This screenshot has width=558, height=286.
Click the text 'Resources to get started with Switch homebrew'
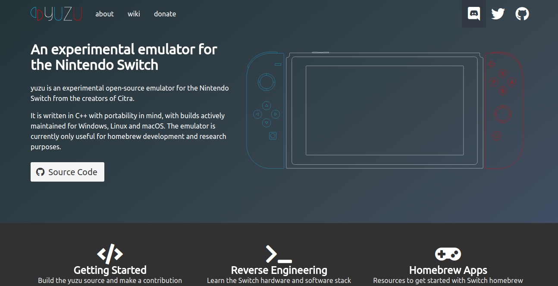click(448, 280)
